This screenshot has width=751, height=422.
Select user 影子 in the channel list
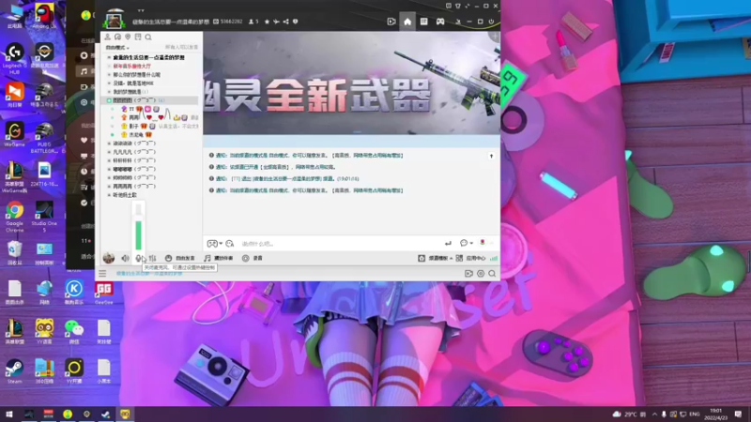click(133, 127)
